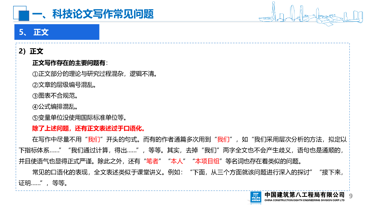Click the red word 笔者
The height and width of the screenshot is (205, 365).
click(x=152, y=161)
